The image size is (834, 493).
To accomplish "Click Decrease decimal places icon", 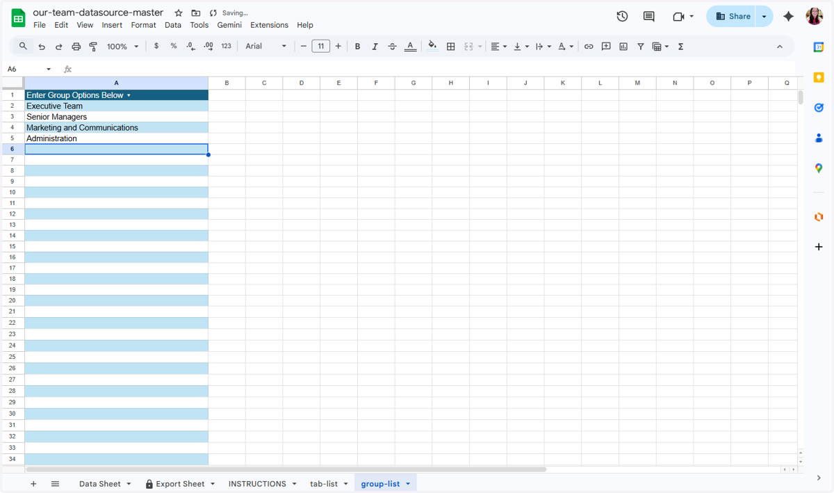I will point(191,46).
